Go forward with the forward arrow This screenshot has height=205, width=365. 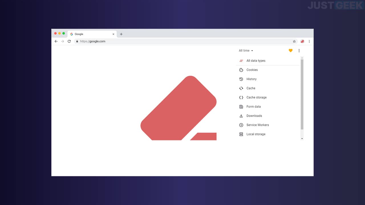coord(62,41)
